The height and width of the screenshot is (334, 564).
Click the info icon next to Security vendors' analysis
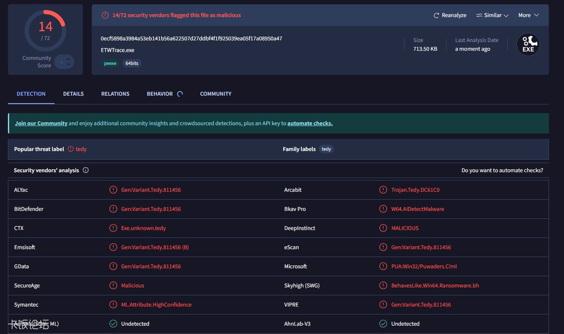click(86, 170)
